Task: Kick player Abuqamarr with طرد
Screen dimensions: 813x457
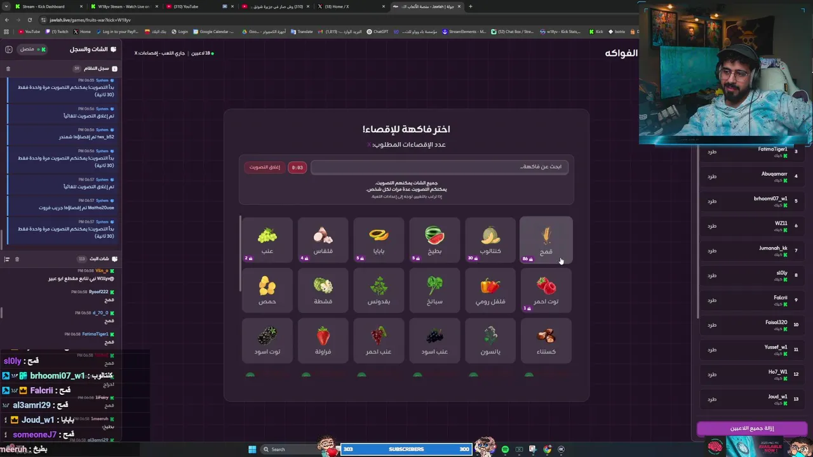Action: click(712, 176)
